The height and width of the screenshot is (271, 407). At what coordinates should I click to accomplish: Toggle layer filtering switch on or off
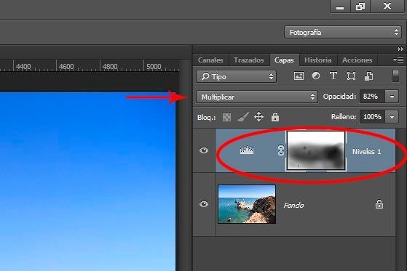pos(395,76)
